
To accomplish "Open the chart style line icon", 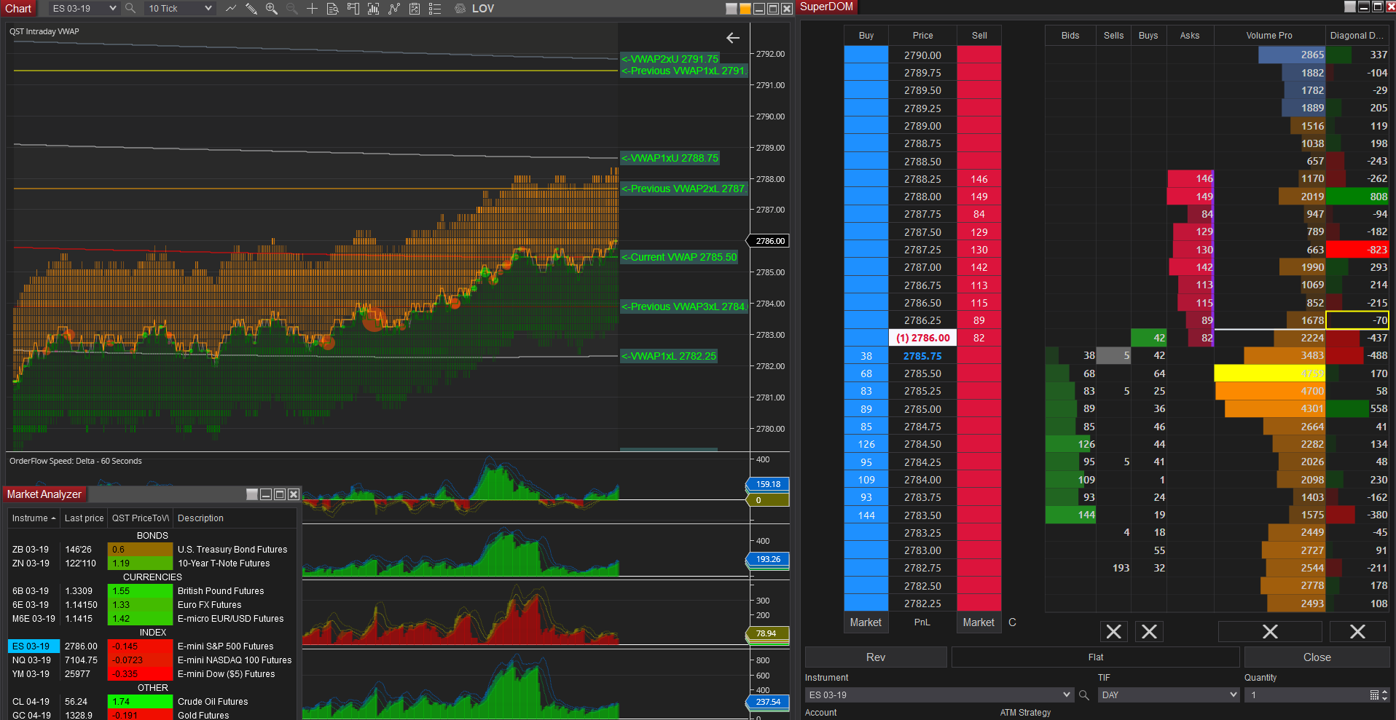I will tap(231, 8).
